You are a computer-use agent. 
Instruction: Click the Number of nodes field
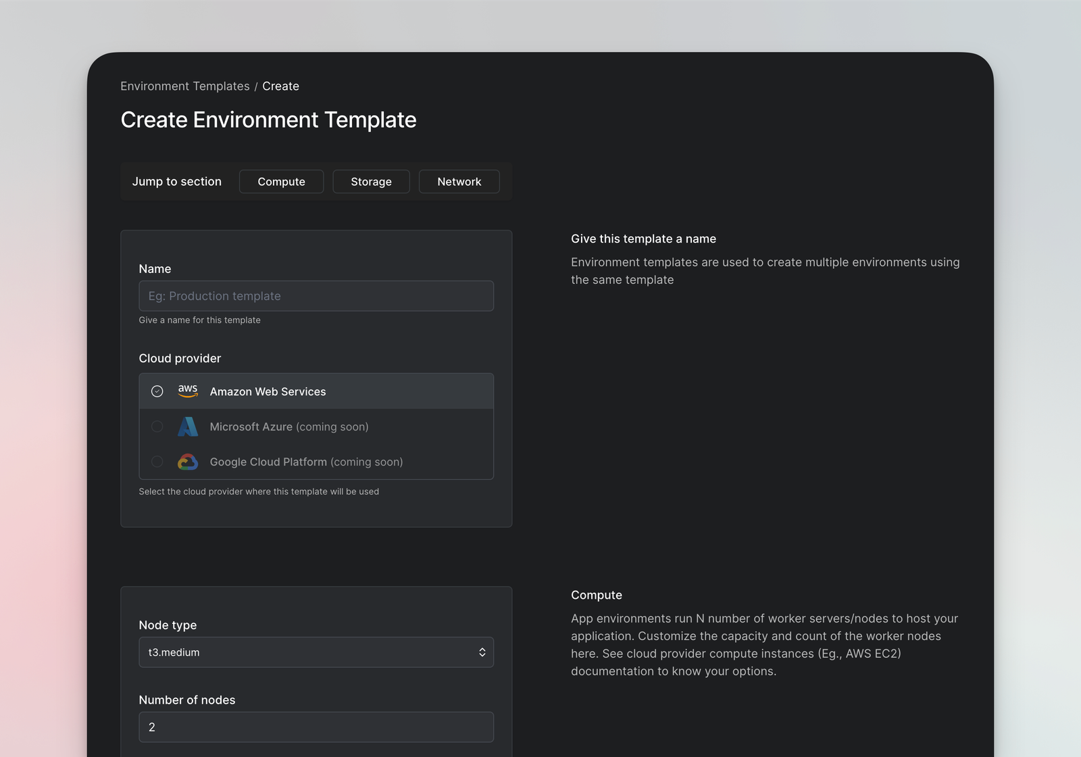tap(316, 727)
